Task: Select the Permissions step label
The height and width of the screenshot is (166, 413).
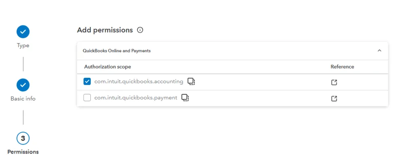Action: [x=23, y=152]
